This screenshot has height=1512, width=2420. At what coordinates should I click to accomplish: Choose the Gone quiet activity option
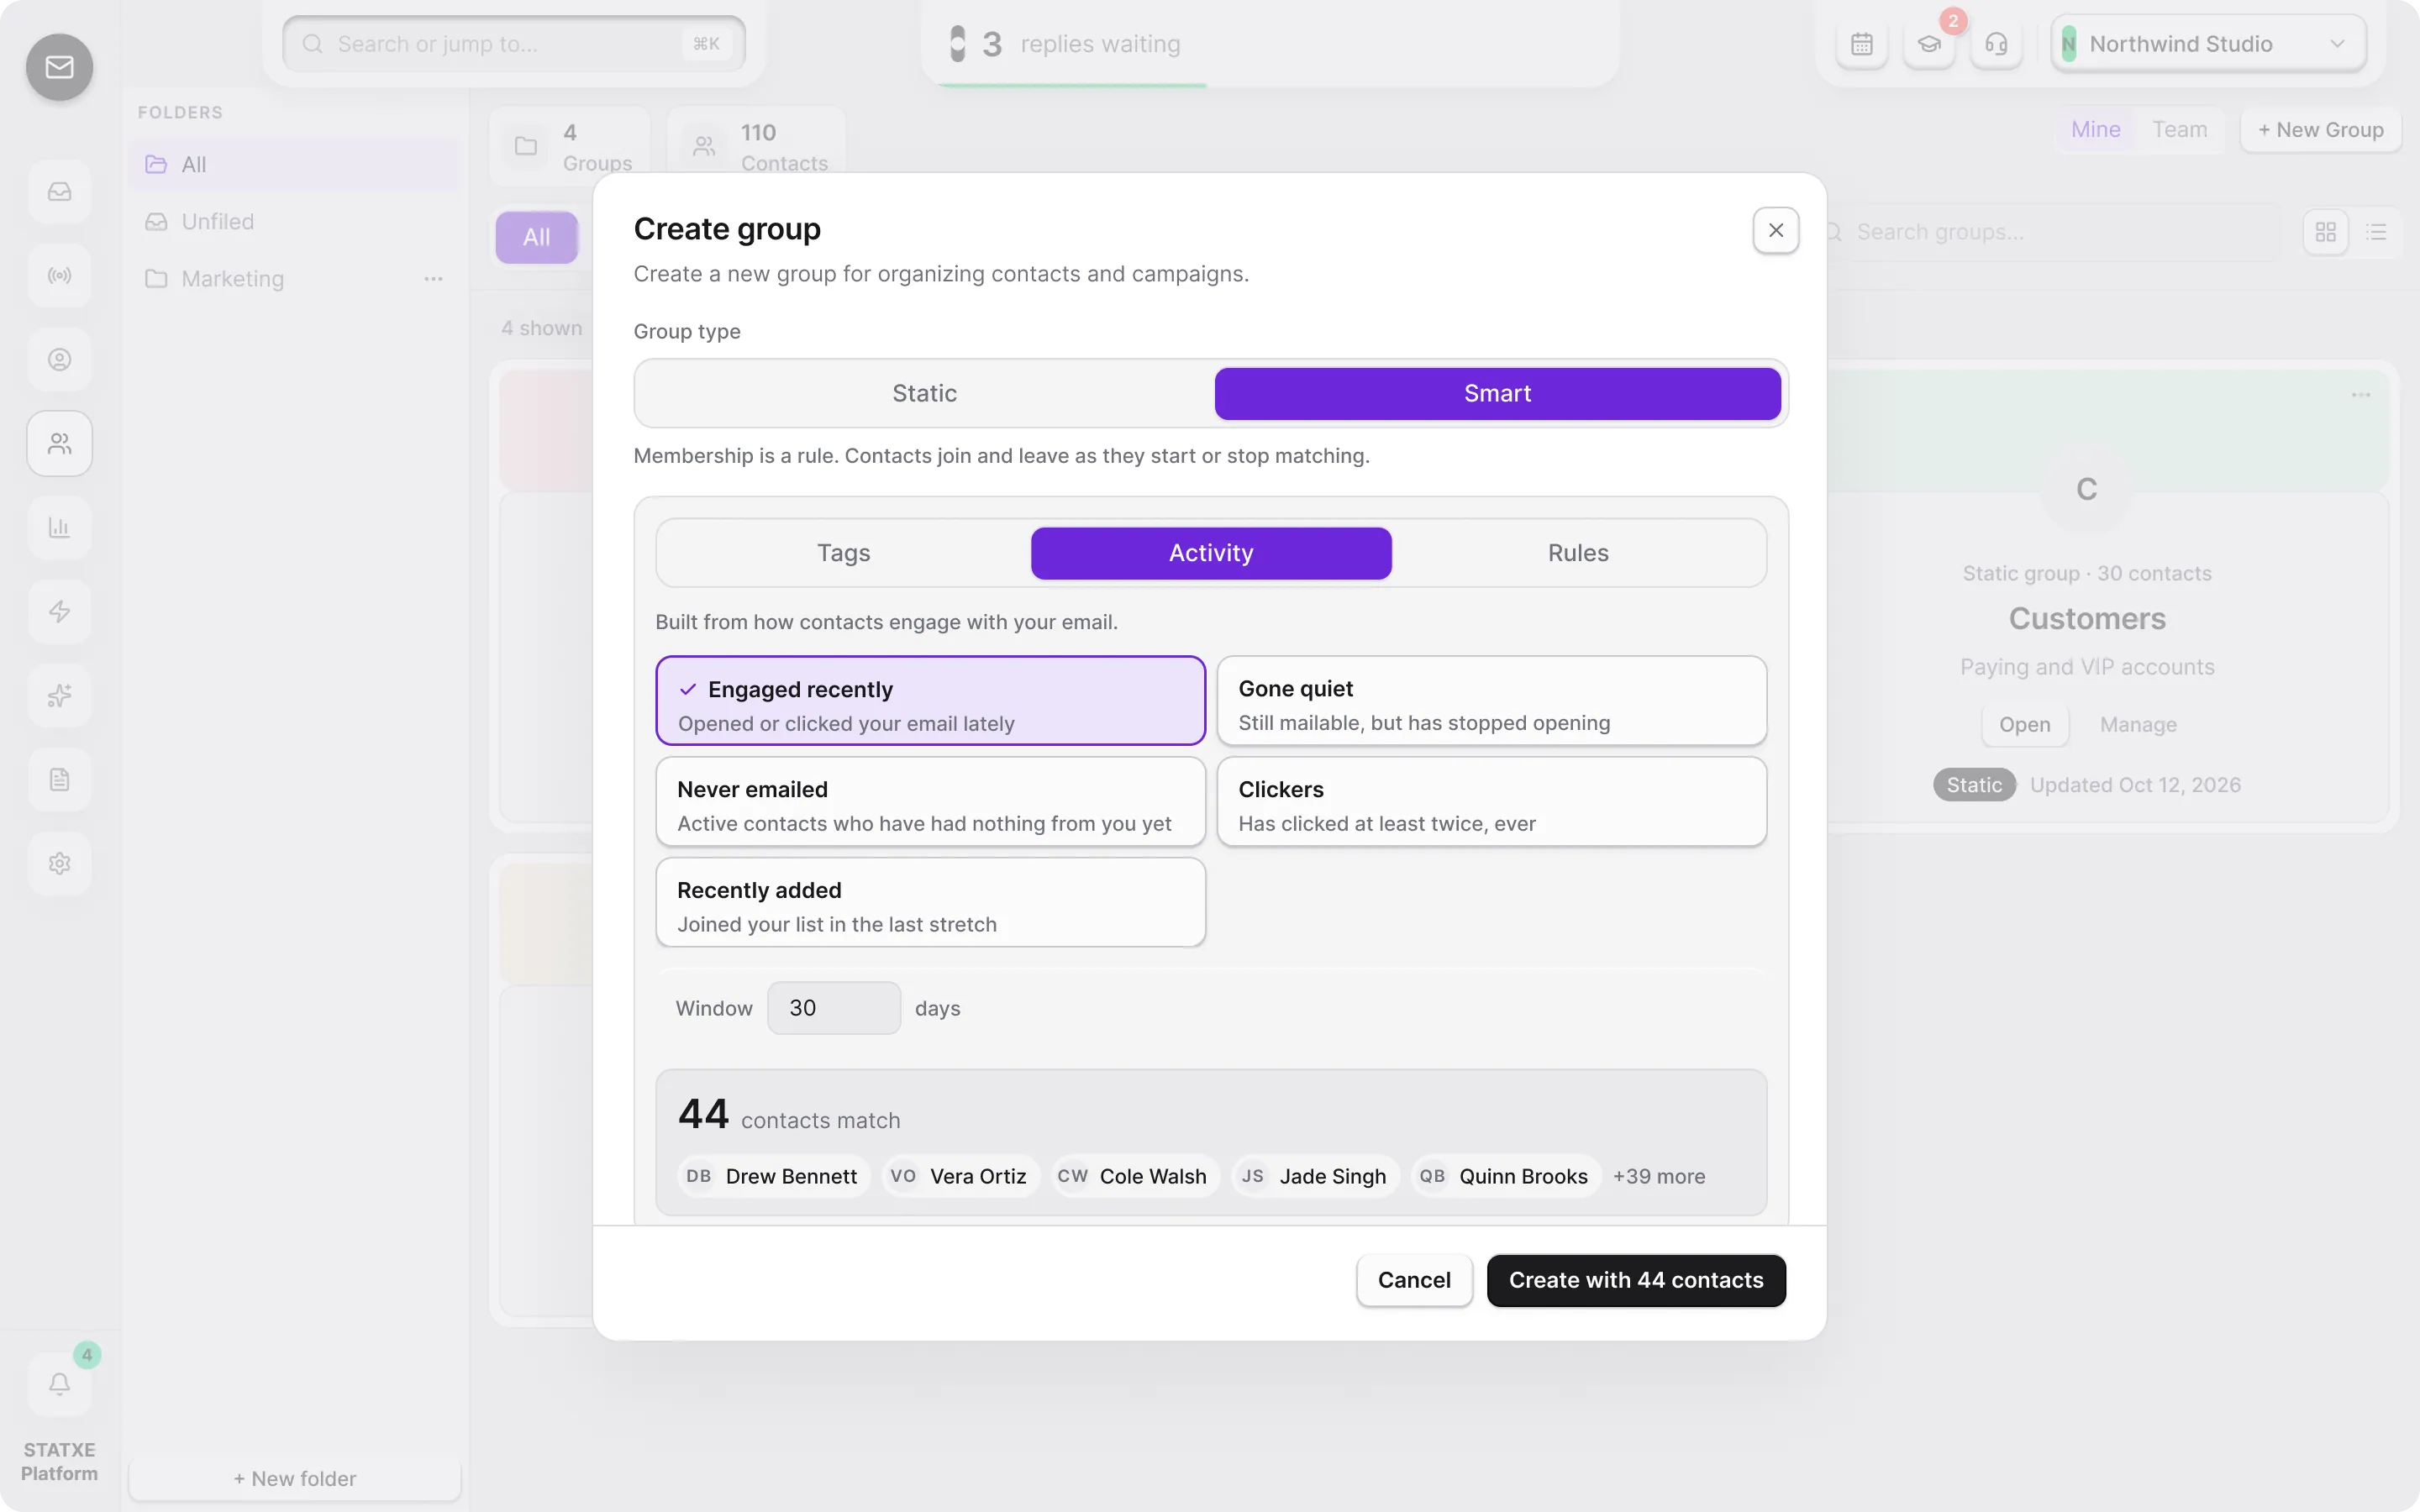click(x=1491, y=700)
